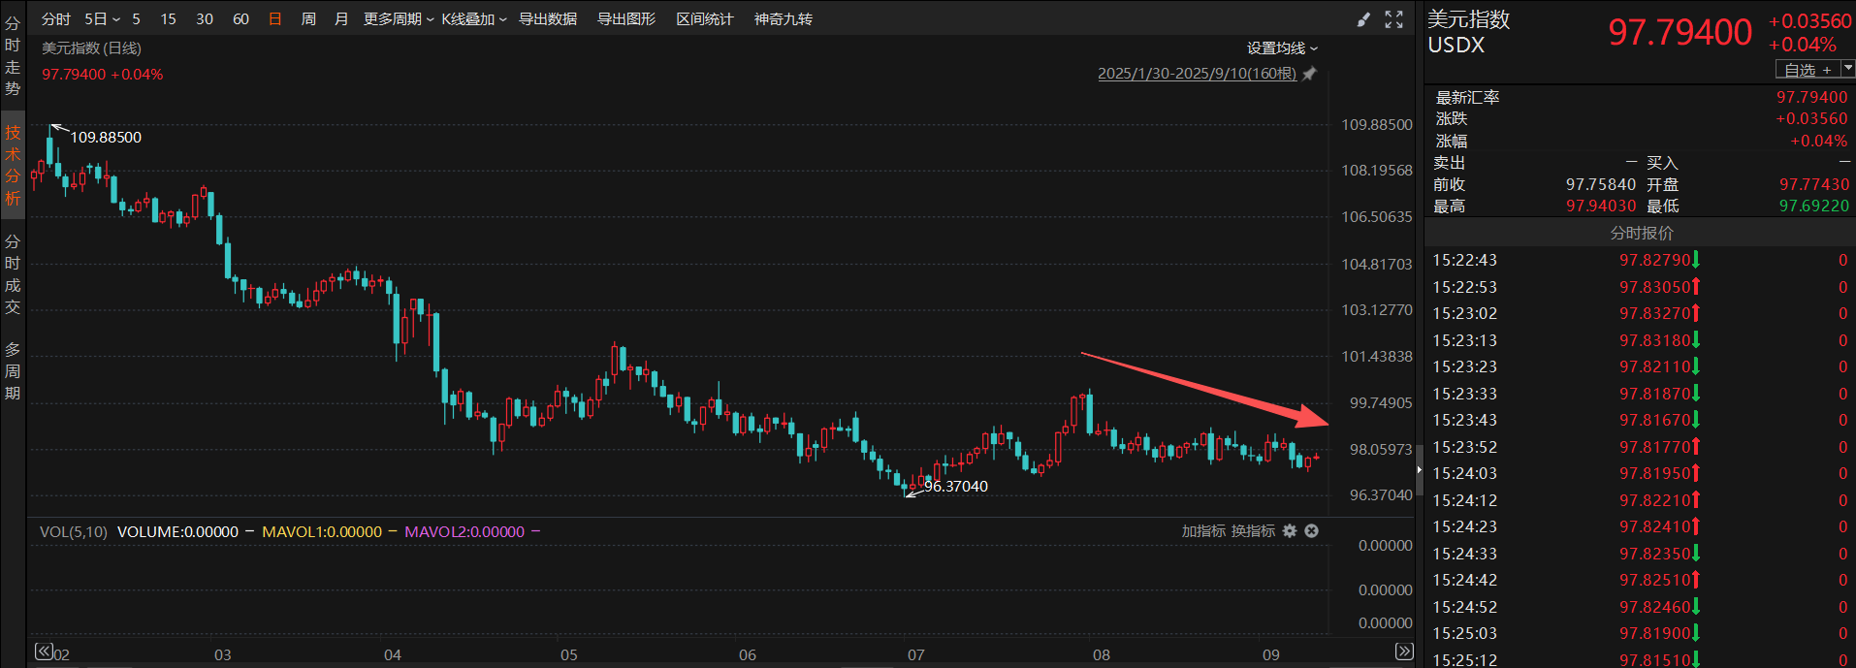
Task: Select the 30-minute period
Action: pyautogui.click(x=205, y=19)
